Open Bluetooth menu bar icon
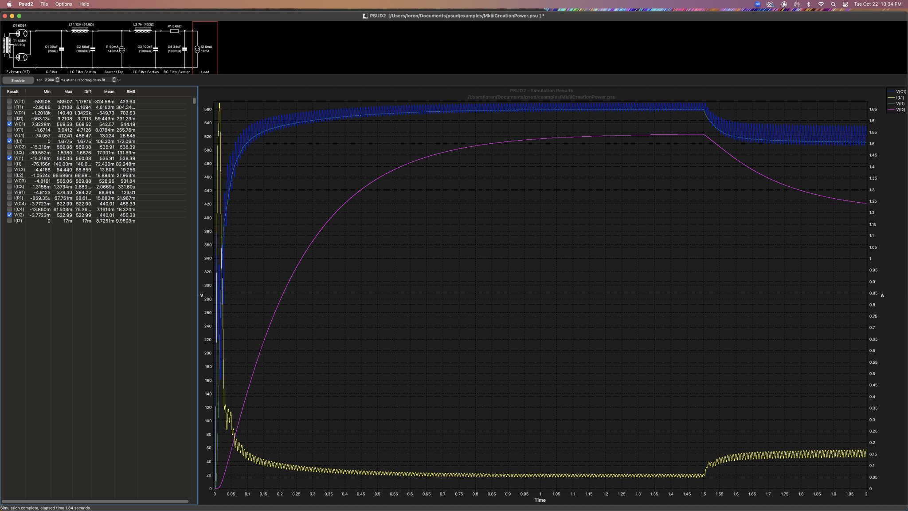Screen dimensions: 908x511 pyautogui.click(x=808, y=4)
